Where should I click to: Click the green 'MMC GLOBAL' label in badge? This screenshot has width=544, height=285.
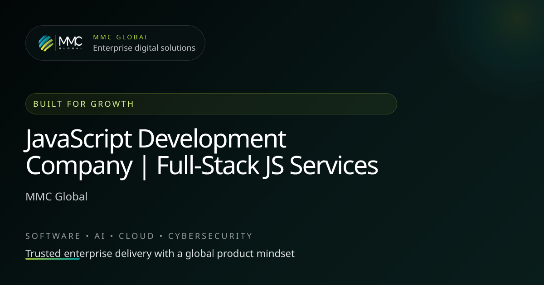[x=120, y=37]
